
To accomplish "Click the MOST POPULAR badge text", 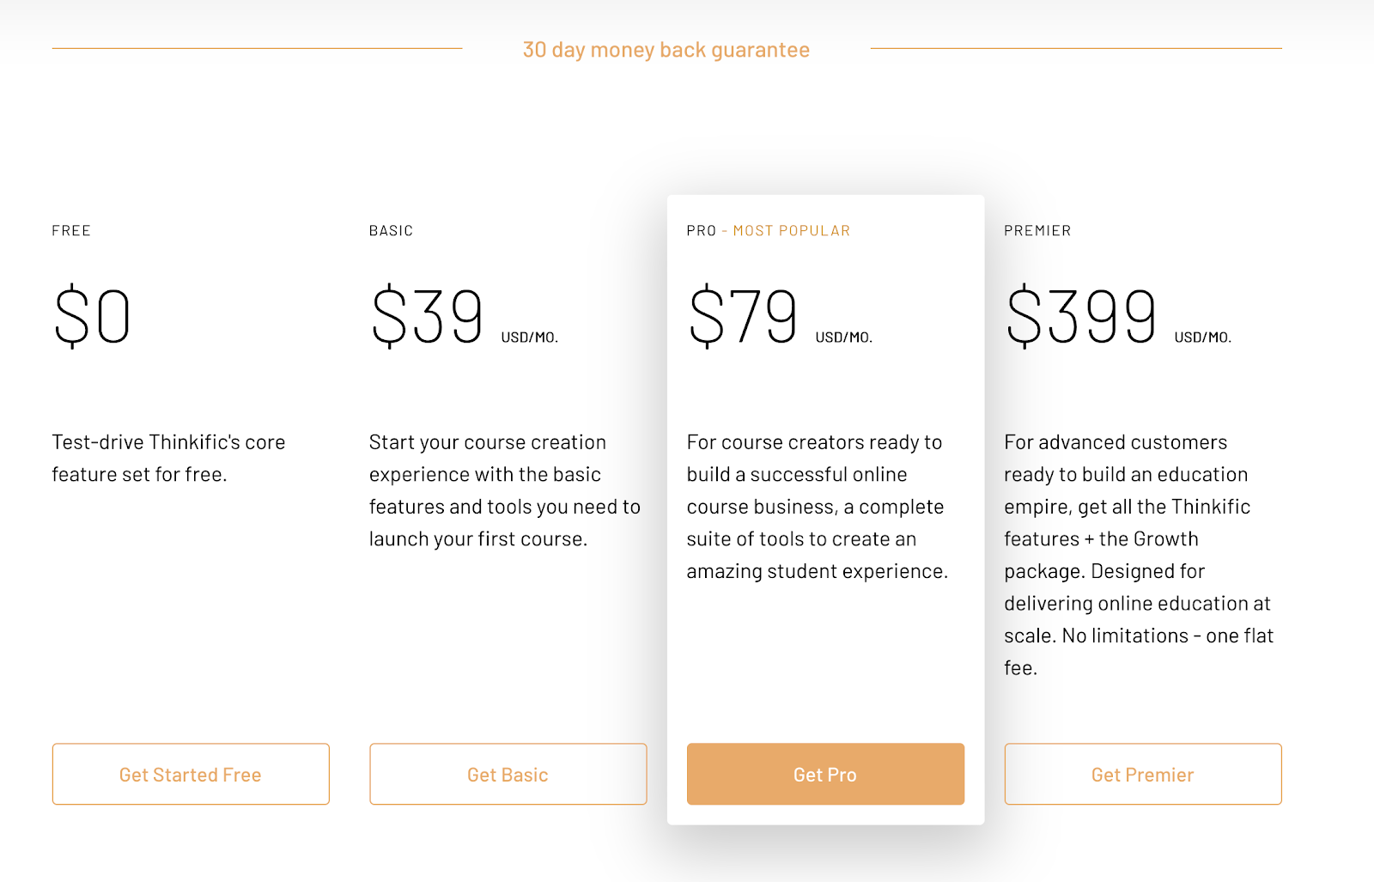I will [791, 230].
